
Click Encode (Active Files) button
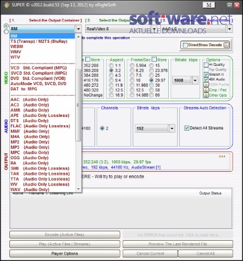[65, 234]
